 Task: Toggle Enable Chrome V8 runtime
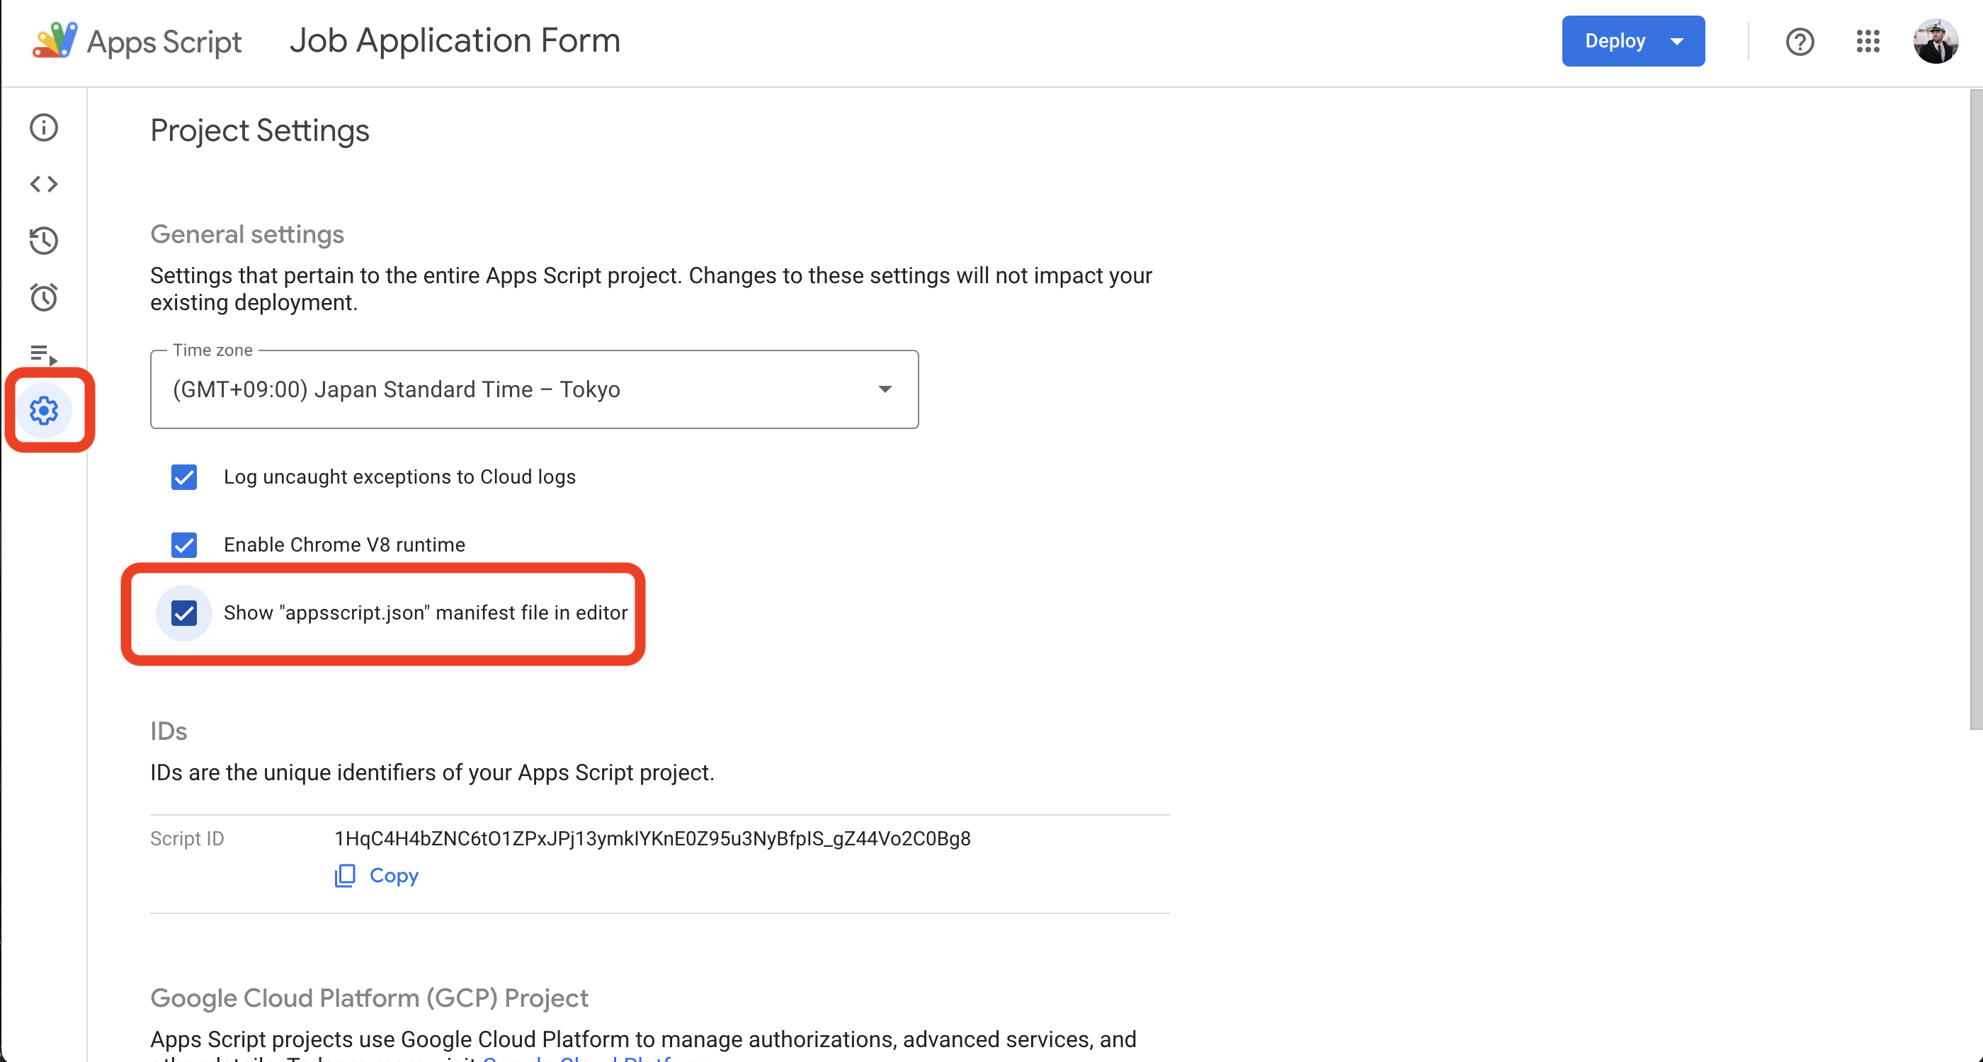(x=184, y=545)
